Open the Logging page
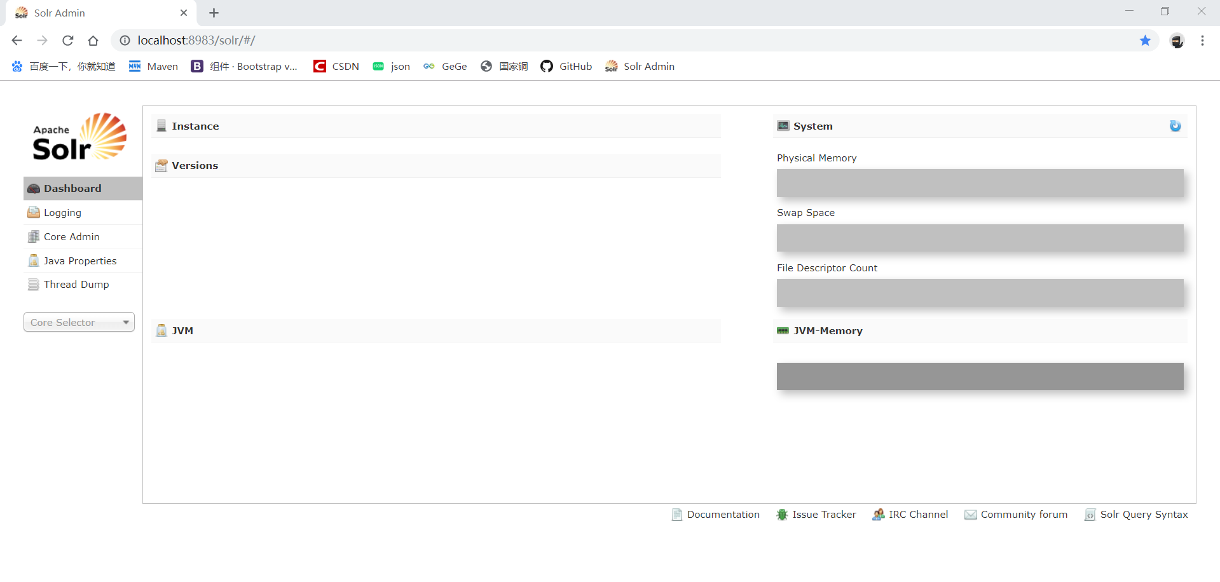 [83, 213]
